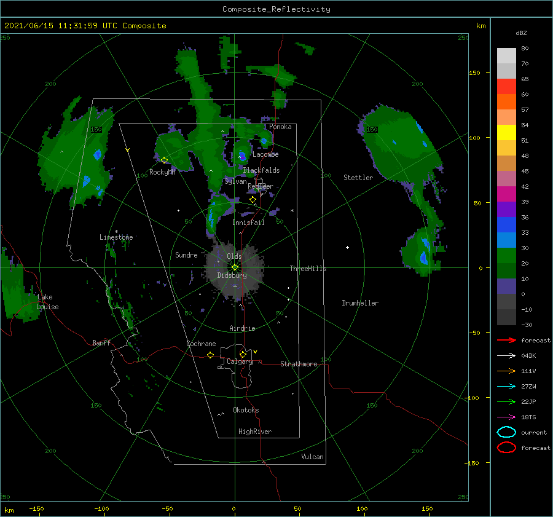The width and height of the screenshot is (553, 517).
Task: Select the HighRiver label
Action: coord(255,432)
